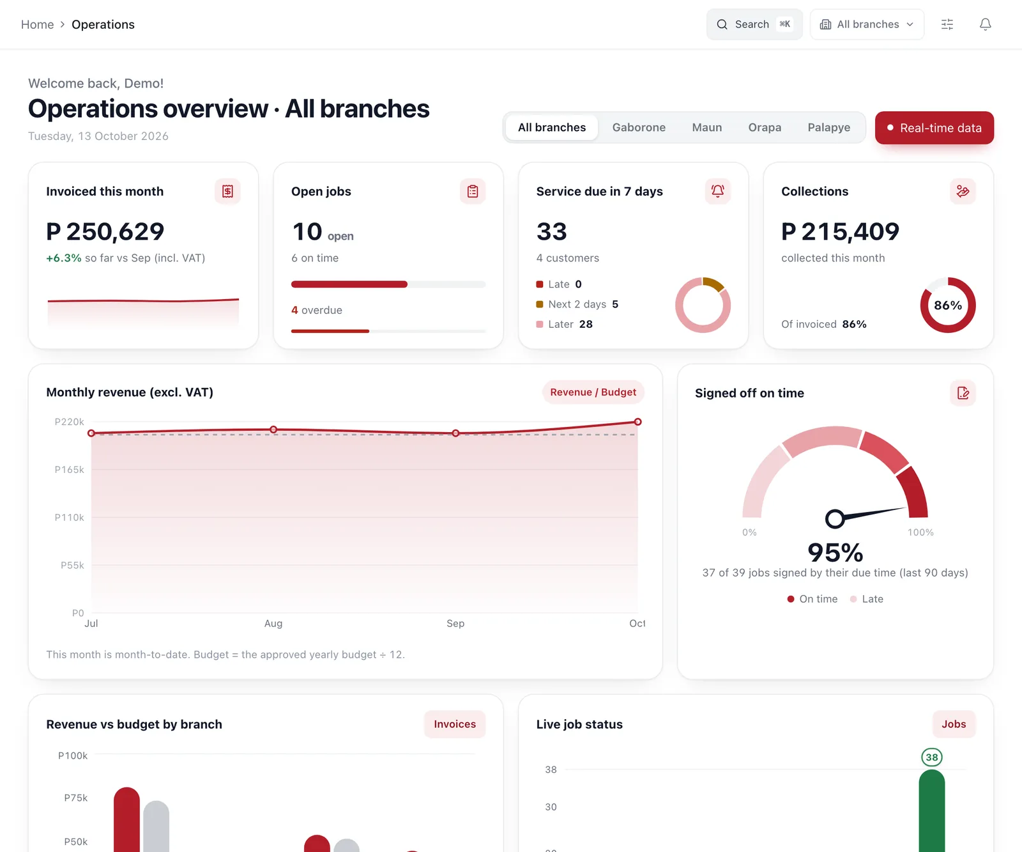1022x852 pixels.
Task: Click the sign-off pen icon on Signed off card
Action: click(963, 393)
